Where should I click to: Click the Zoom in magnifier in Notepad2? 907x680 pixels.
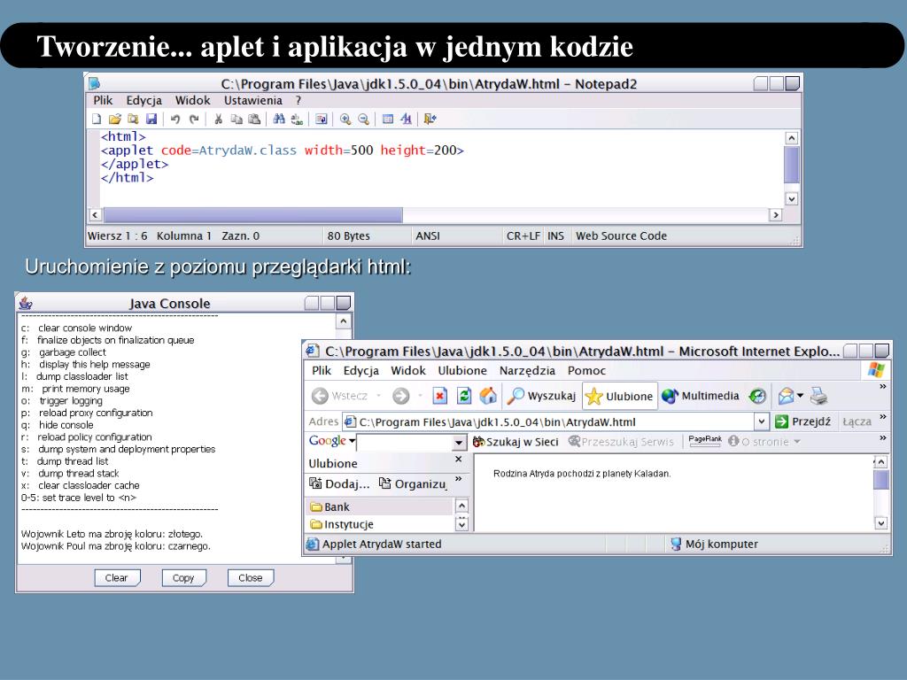345,120
